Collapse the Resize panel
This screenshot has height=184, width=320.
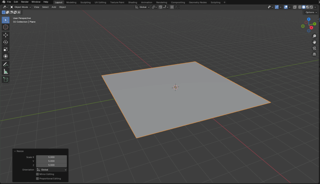[x=15, y=151]
